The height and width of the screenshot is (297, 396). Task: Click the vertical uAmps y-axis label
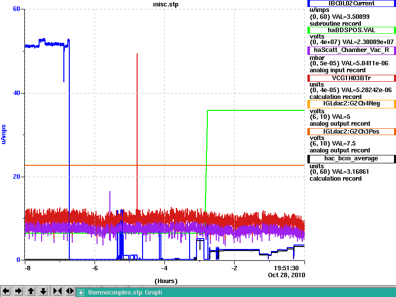point(4,134)
